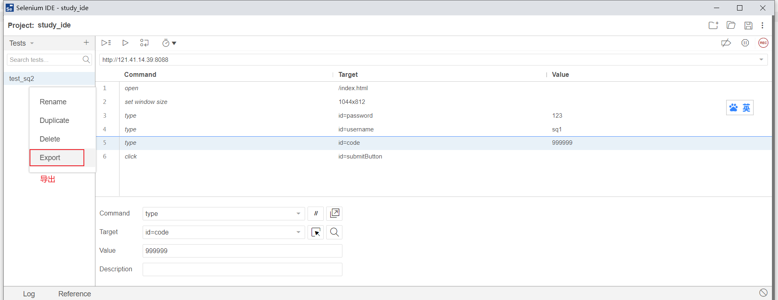Toggle the input language 英 icon

tap(746, 108)
